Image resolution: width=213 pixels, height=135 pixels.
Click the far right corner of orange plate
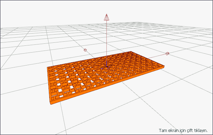tap(164, 66)
